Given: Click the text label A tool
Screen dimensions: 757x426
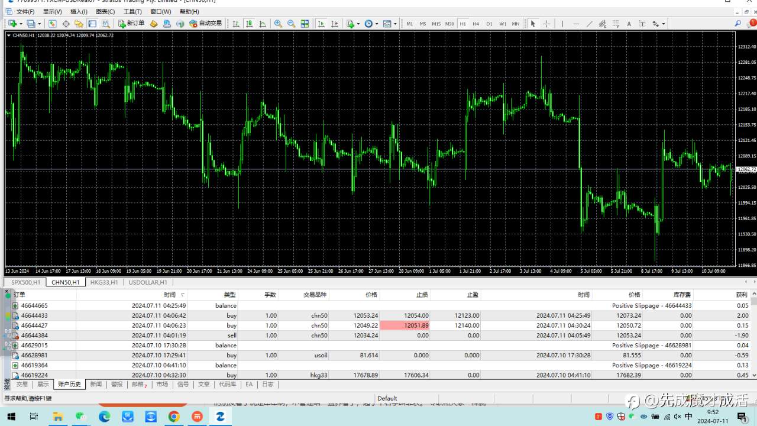Looking at the screenshot, I should pos(629,24).
